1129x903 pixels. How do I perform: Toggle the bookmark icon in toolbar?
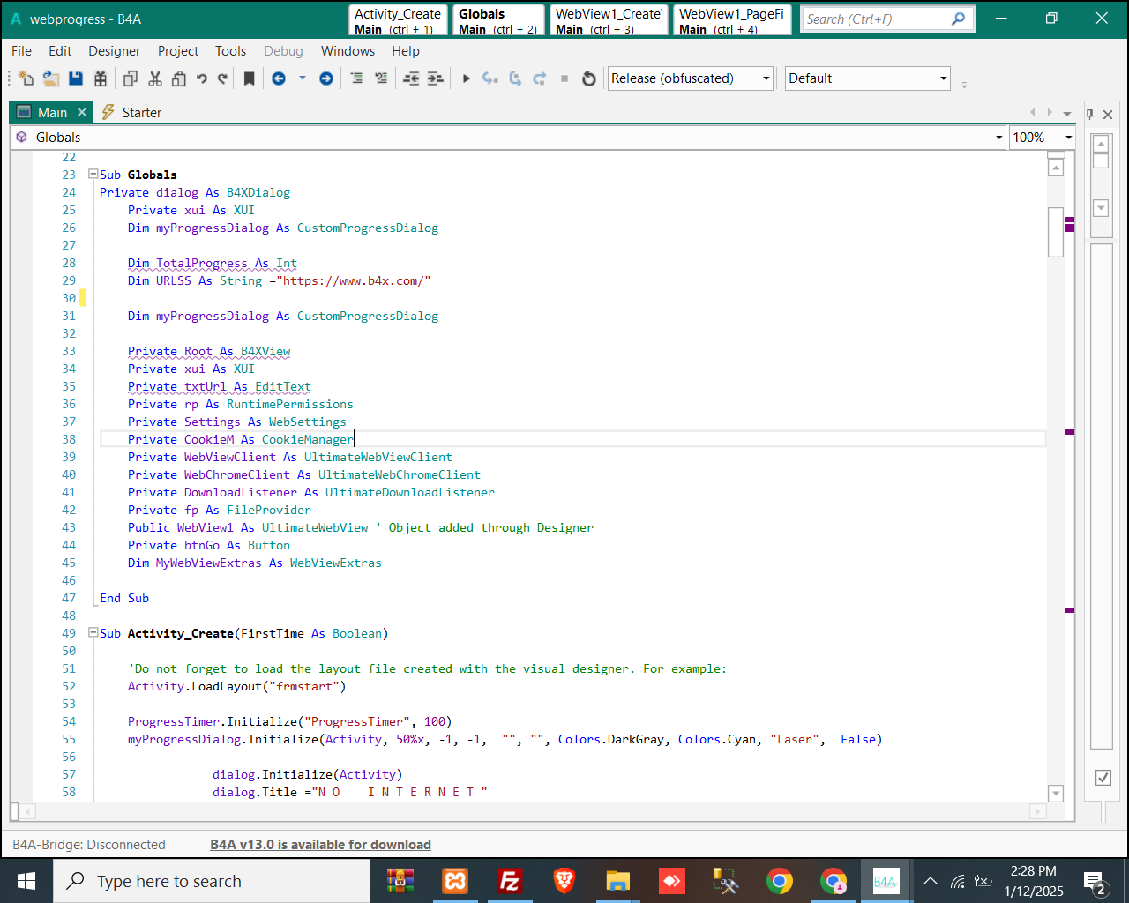point(250,78)
